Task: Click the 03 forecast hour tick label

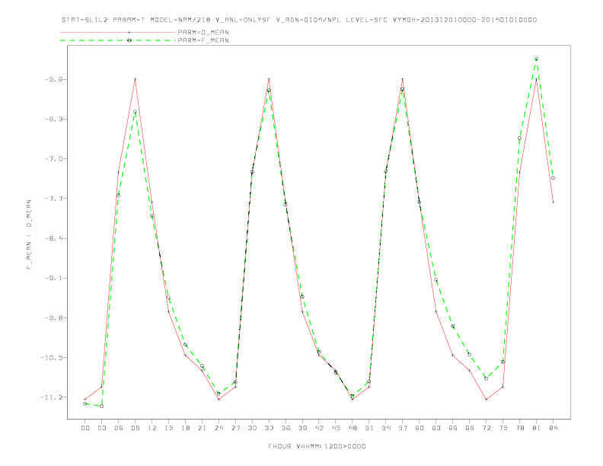Action: tap(101, 428)
